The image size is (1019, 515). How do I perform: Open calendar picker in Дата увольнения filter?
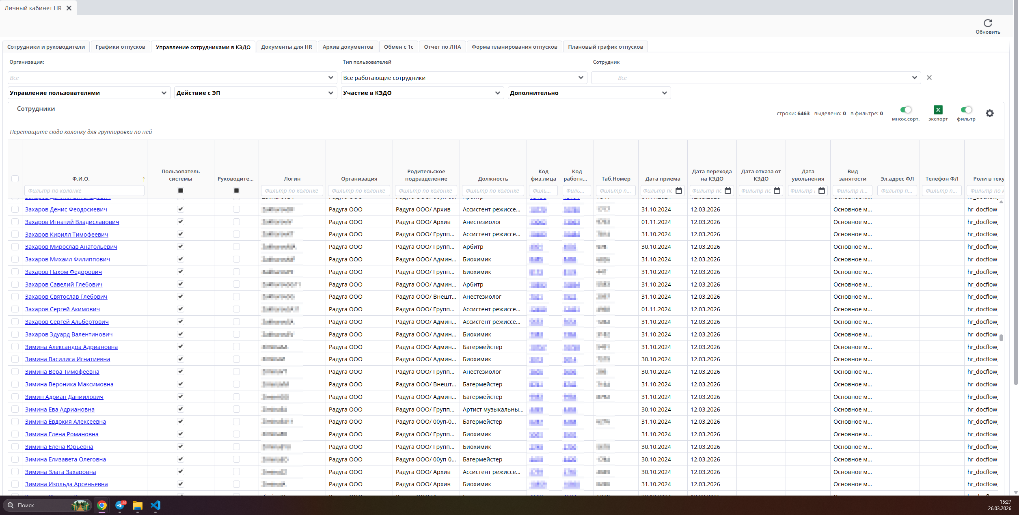(x=822, y=191)
